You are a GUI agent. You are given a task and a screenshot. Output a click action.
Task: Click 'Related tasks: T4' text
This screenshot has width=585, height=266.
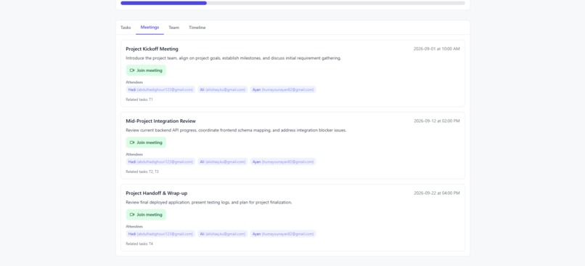coord(139,244)
